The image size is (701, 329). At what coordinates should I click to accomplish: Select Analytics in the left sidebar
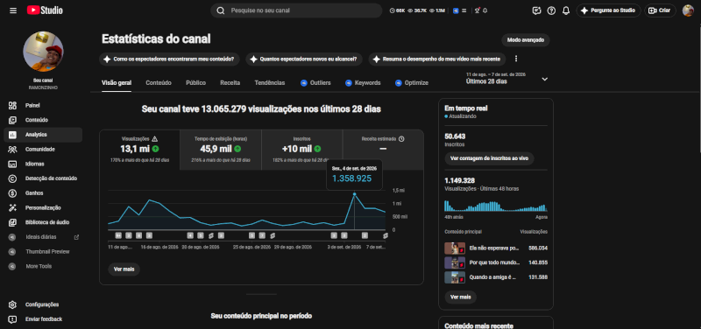click(x=43, y=135)
